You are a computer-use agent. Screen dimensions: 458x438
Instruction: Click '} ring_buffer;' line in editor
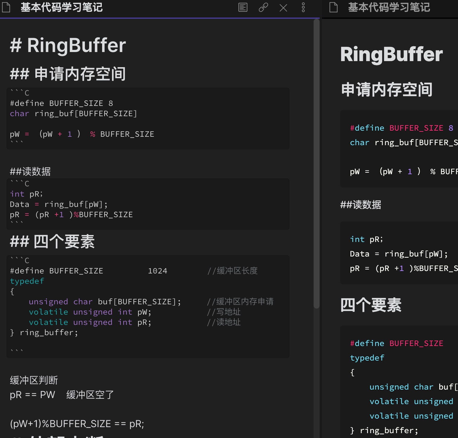(44, 333)
